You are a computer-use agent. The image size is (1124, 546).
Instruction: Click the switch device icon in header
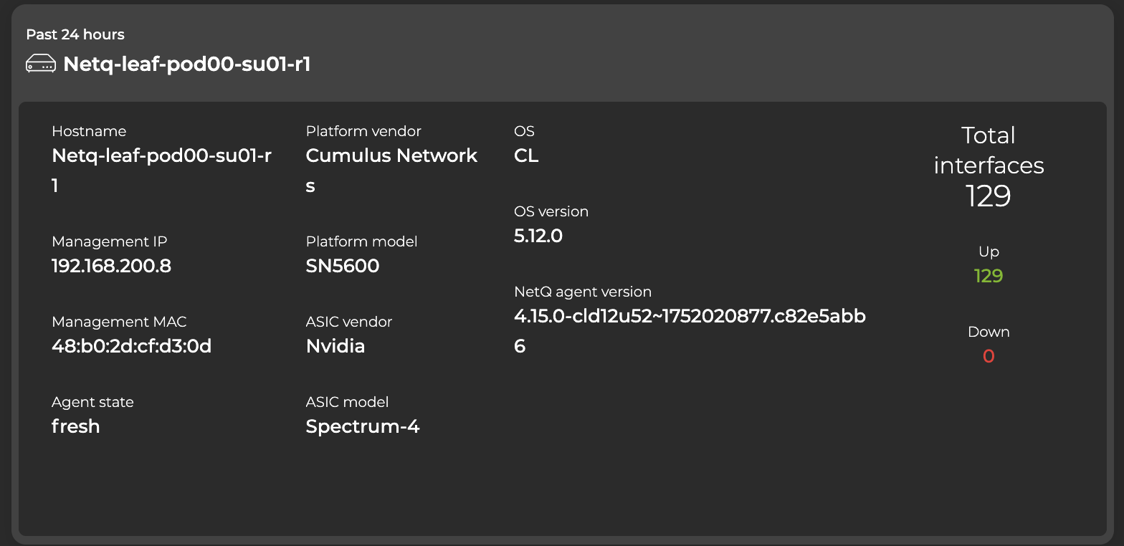pos(40,64)
